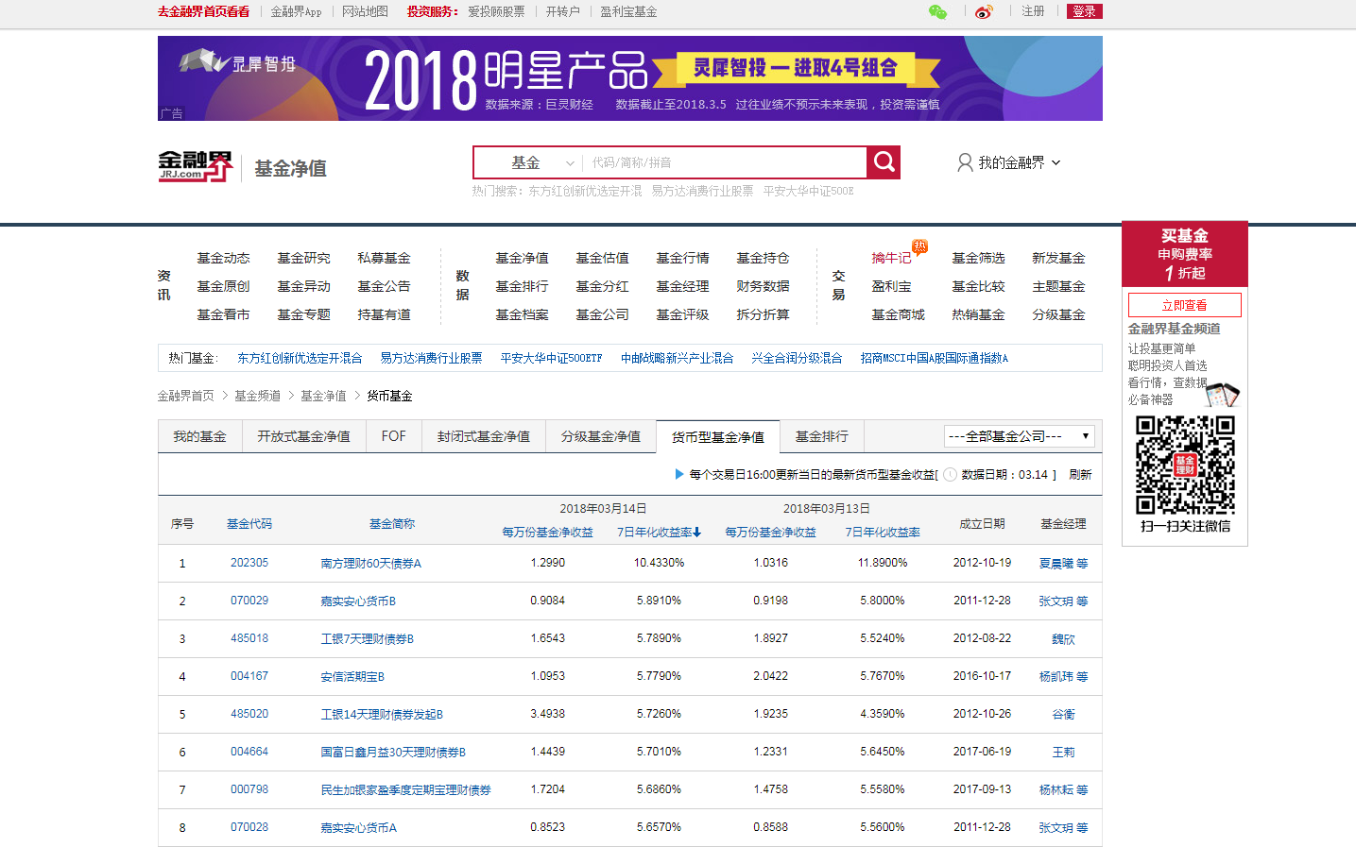Viewport: 1356px width, 847px height.
Task: Click the 买基金 promo banner in sidebar
Action: (x=1185, y=254)
